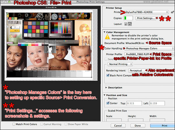Click the Photoshop Print Settings title
175x130 pixels.
90,2
